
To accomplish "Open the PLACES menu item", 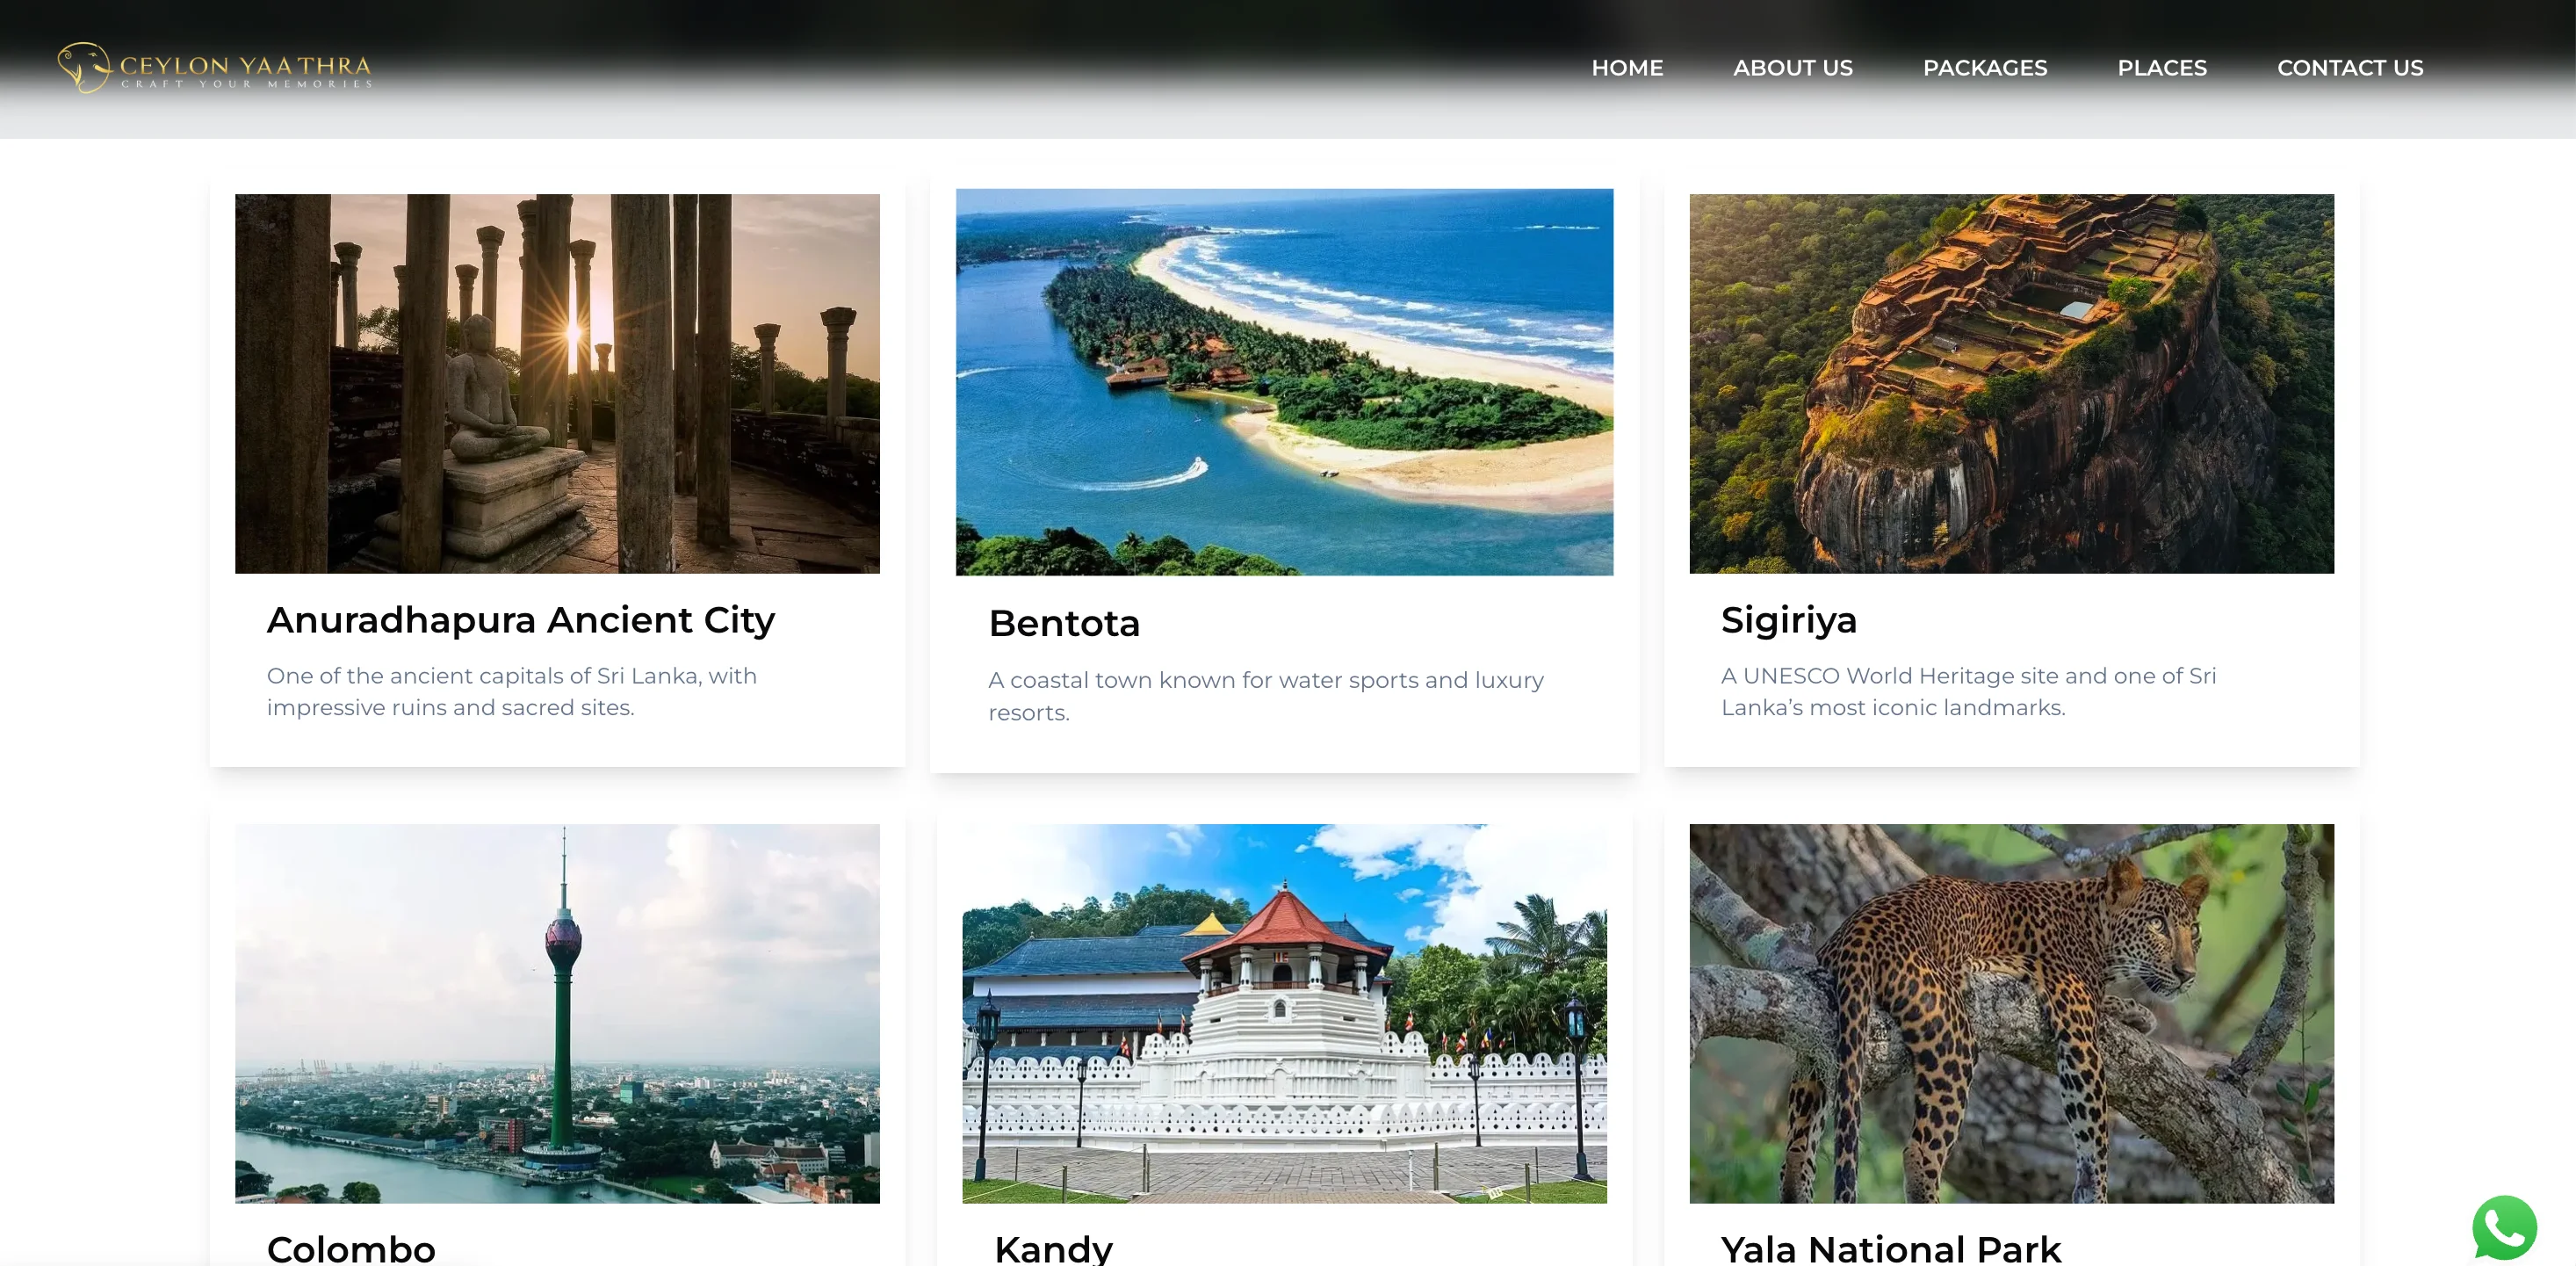I will [x=2161, y=68].
